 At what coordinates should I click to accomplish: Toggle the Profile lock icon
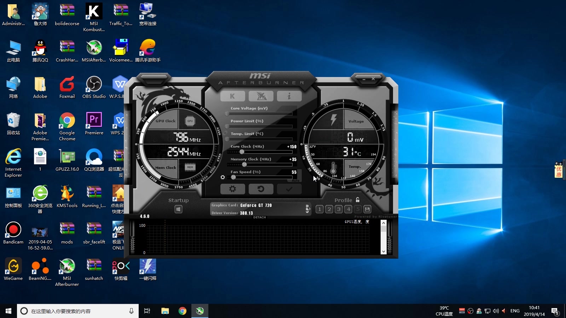pyautogui.click(x=358, y=200)
